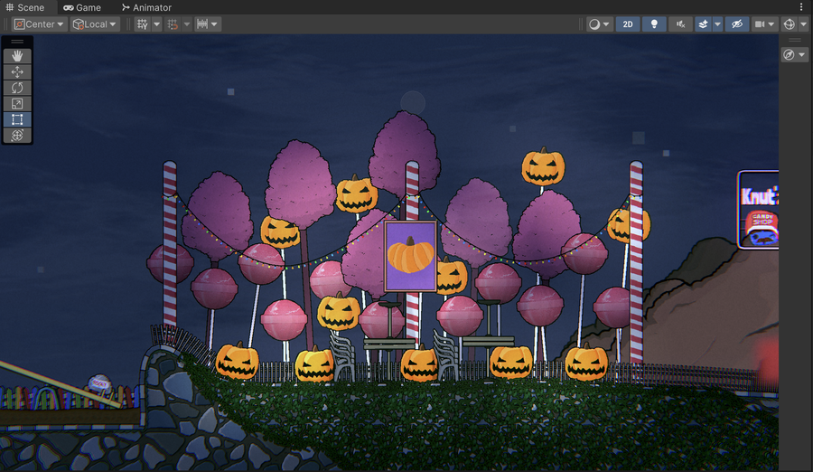Select the faint moon circle in sky
813x472 pixels.
(413, 103)
